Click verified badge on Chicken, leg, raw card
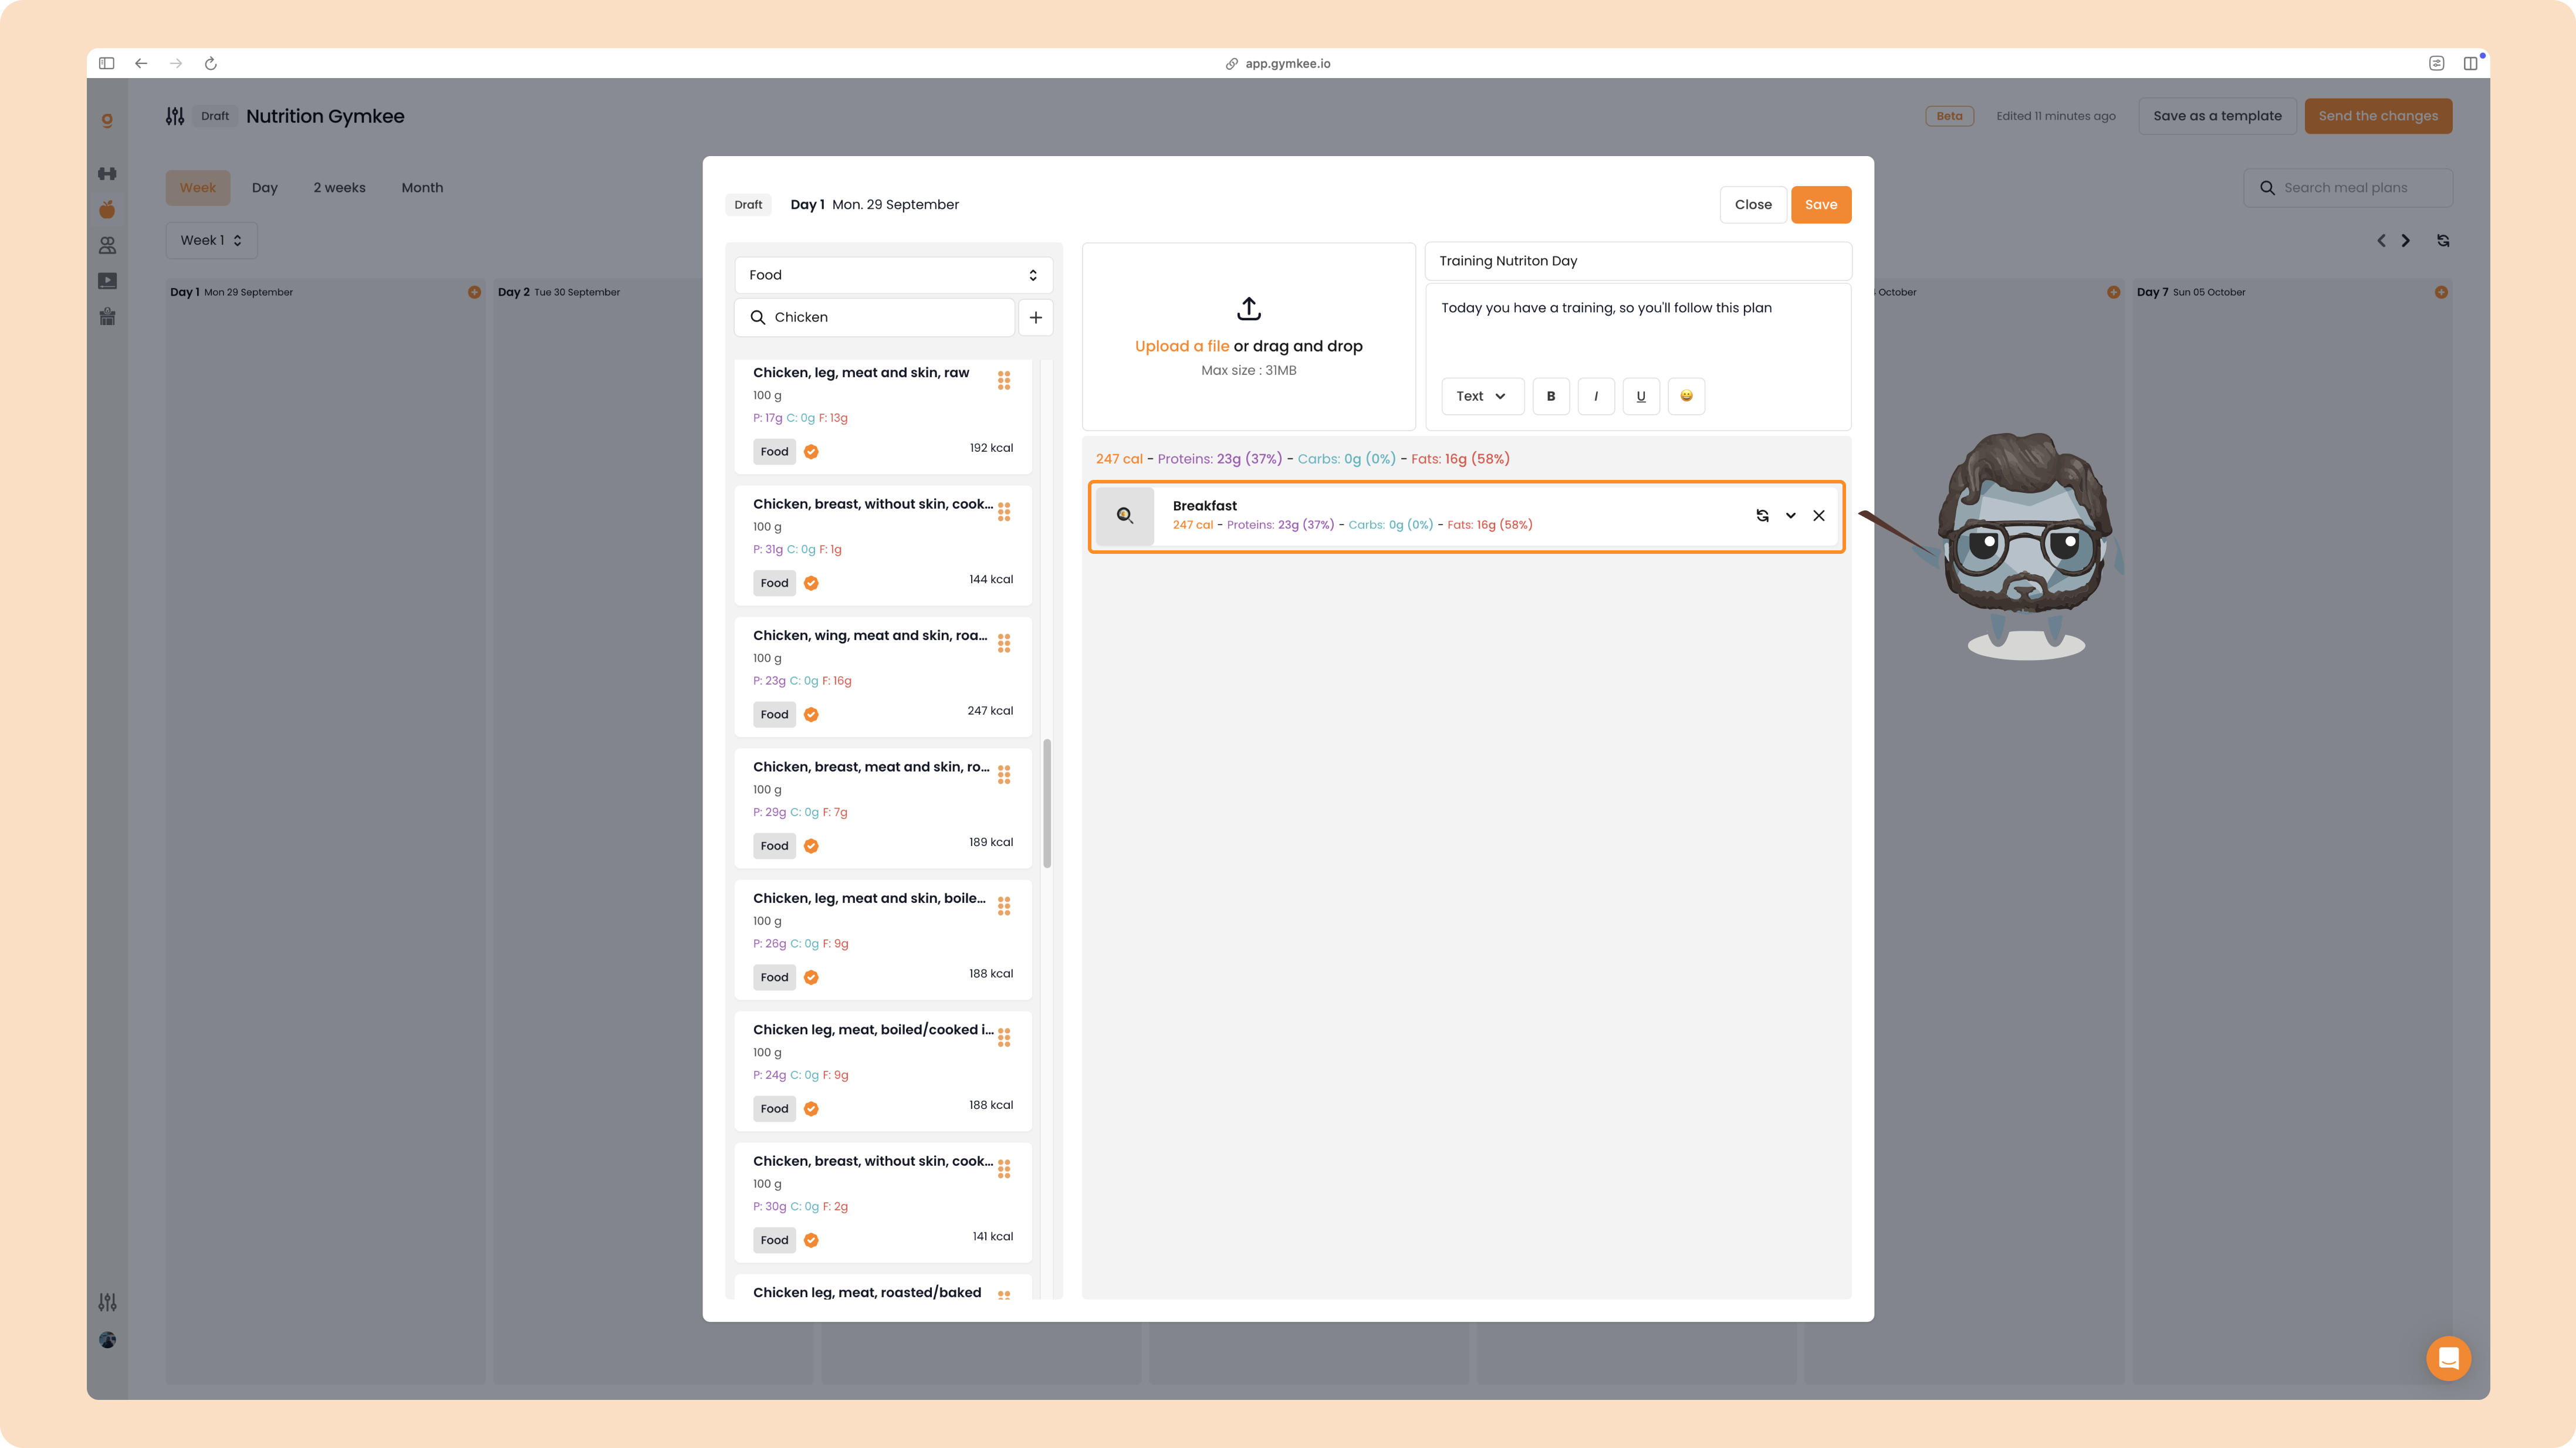This screenshot has width=2576, height=1448. pyautogui.click(x=811, y=452)
